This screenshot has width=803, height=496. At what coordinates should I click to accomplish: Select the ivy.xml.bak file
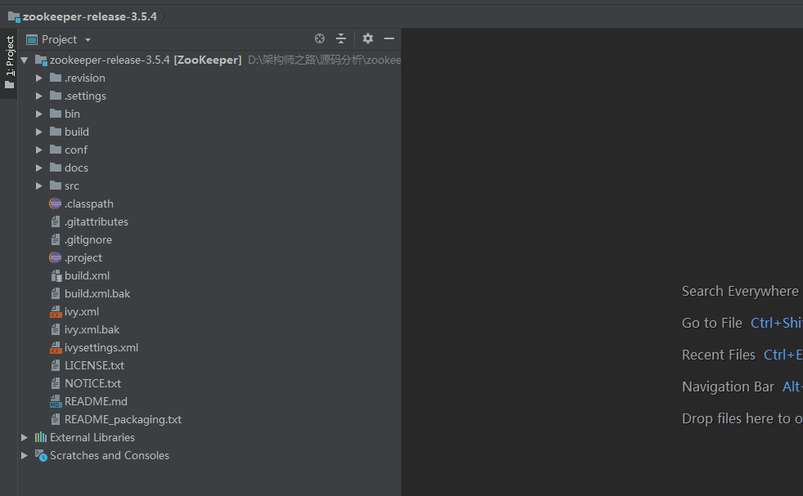click(x=92, y=329)
